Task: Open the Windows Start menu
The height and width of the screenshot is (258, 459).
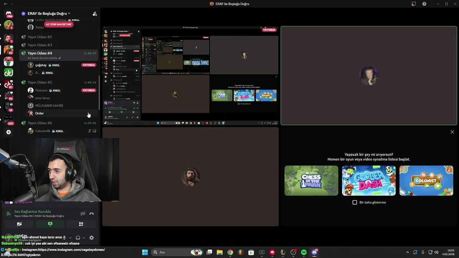Action: click(145, 252)
